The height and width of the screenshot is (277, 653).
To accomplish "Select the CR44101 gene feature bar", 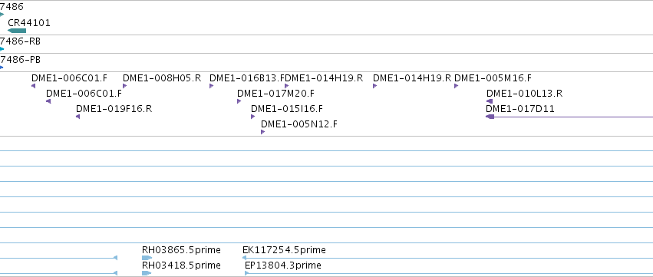I will (x=17, y=31).
